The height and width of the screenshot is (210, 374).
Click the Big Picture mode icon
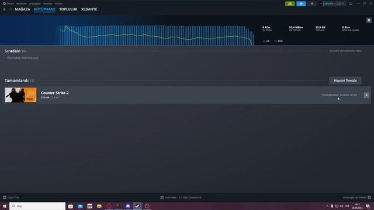[x=351, y=3]
